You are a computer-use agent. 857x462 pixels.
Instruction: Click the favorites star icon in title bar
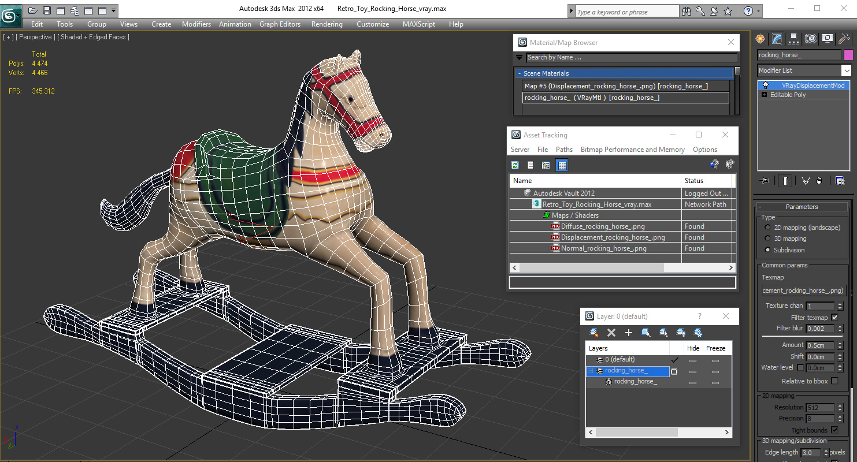point(728,11)
